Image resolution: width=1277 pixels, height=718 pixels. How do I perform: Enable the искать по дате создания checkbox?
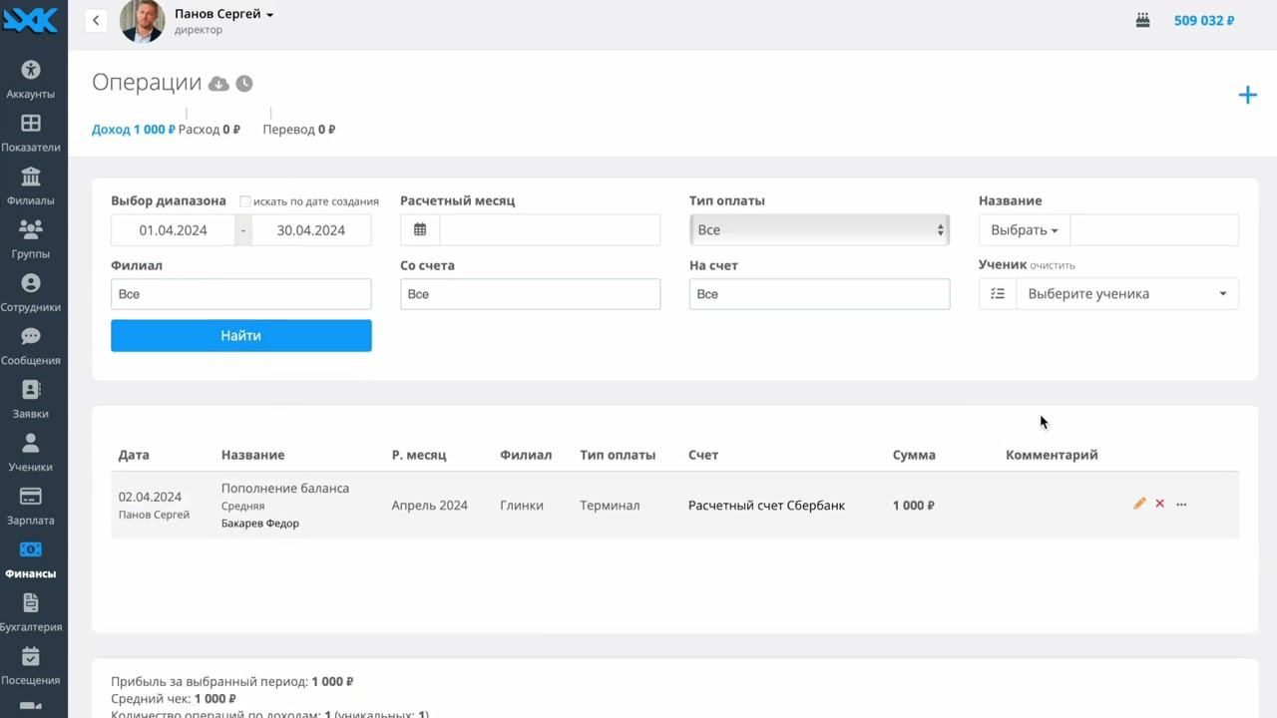(x=245, y=201)
